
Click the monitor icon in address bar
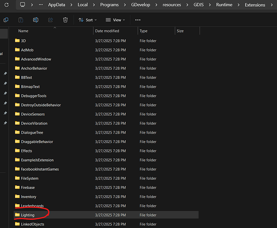pyautogui.click(x=23, y=5)
